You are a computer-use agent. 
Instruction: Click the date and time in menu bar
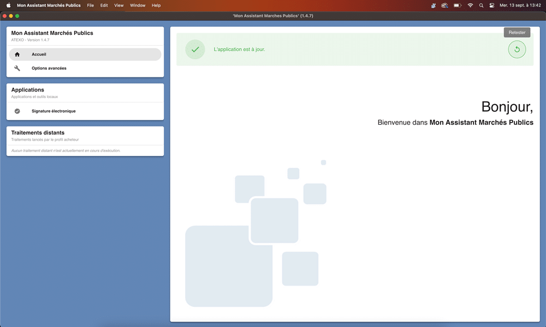(520, 5)
